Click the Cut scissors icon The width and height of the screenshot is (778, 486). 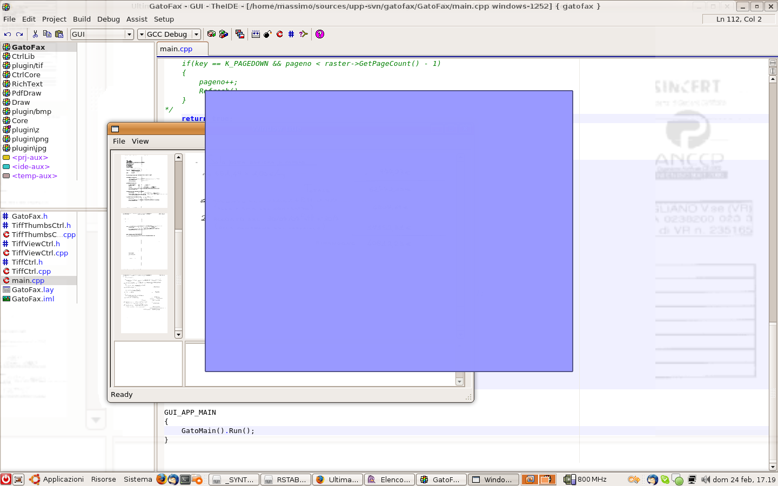pos(35,34)
